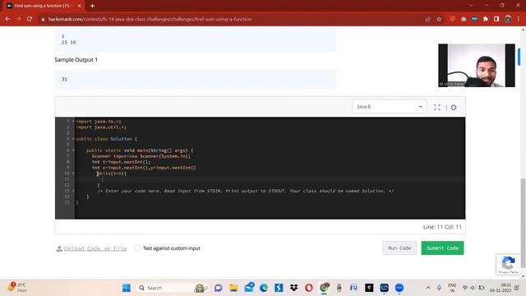Click the taskbar Search box
This screenshot has height=296, width=526.
(172, 288)
